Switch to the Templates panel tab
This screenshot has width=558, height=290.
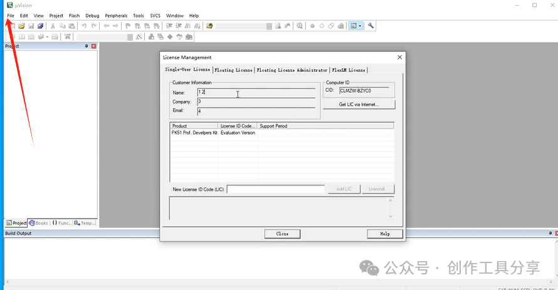click(85, 223)
